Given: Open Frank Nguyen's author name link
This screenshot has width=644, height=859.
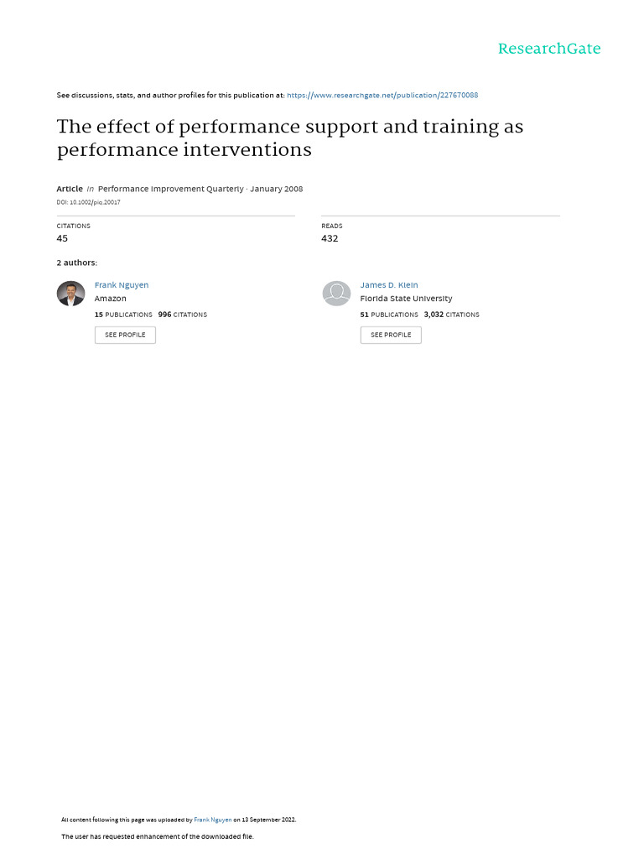Looking at the screenshot, I should point(122,285).
